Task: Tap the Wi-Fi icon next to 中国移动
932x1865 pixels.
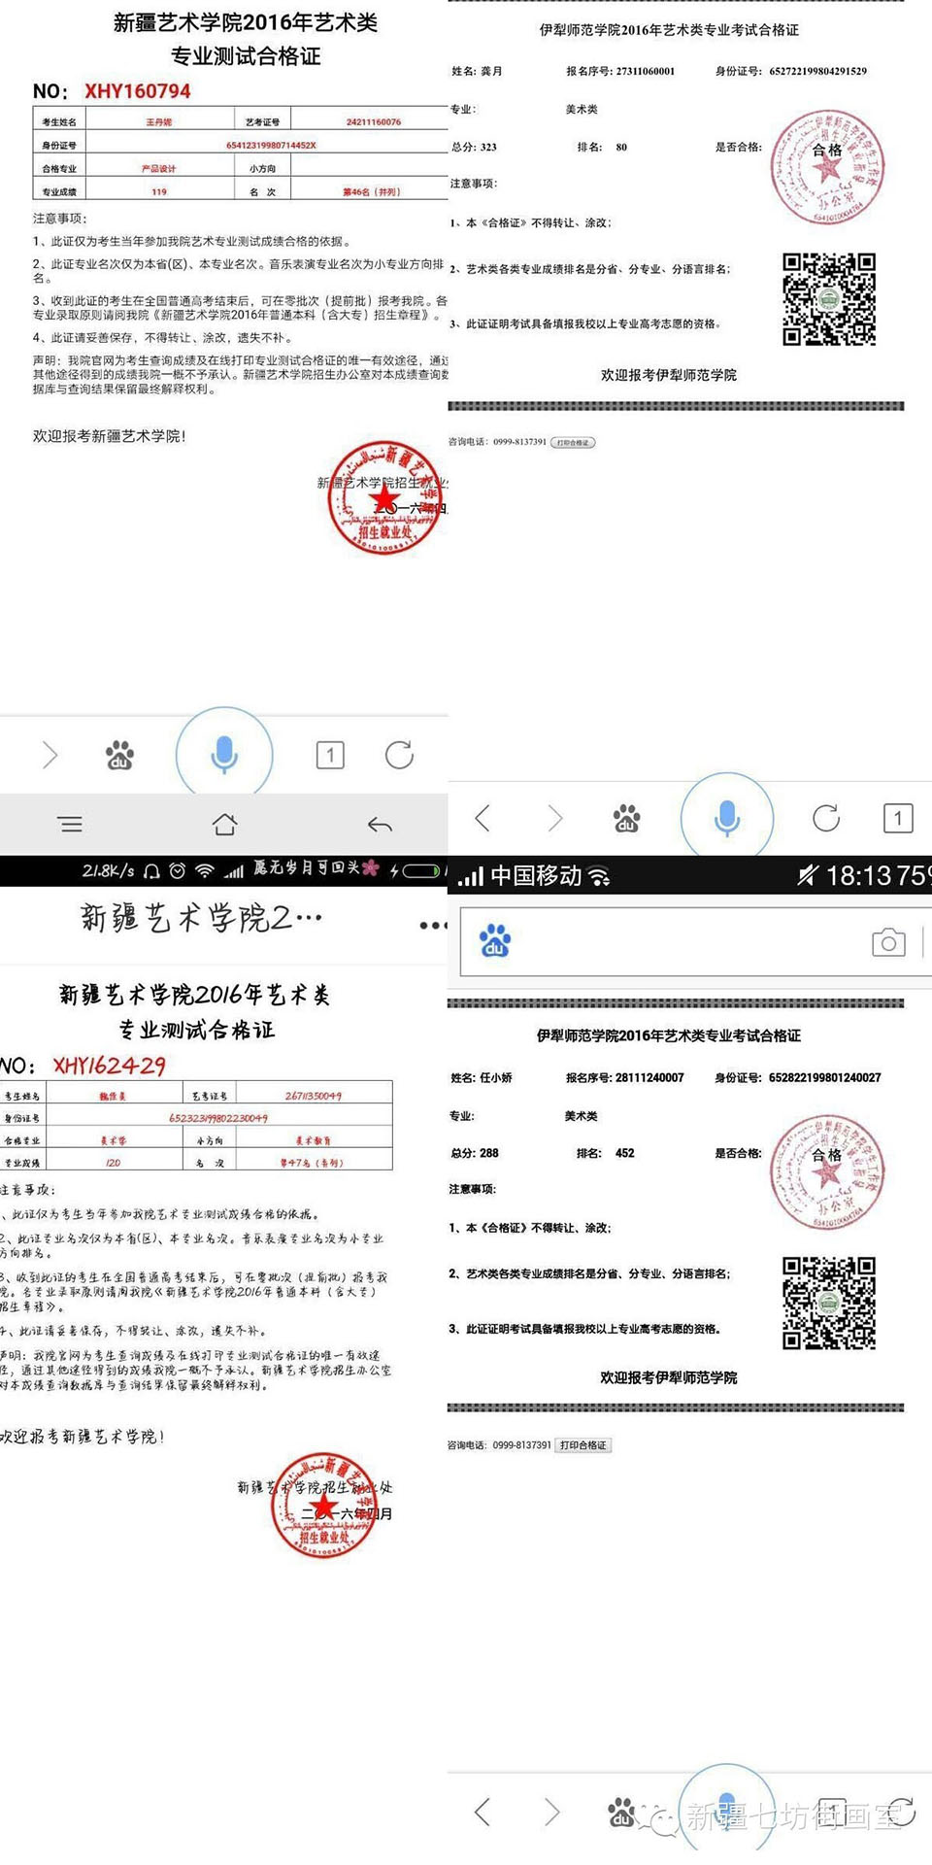Action: pyautogui.click(x=600, y=876)
